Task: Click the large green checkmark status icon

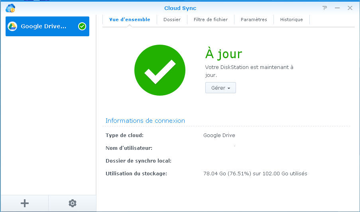Action: tap(159, 70)
